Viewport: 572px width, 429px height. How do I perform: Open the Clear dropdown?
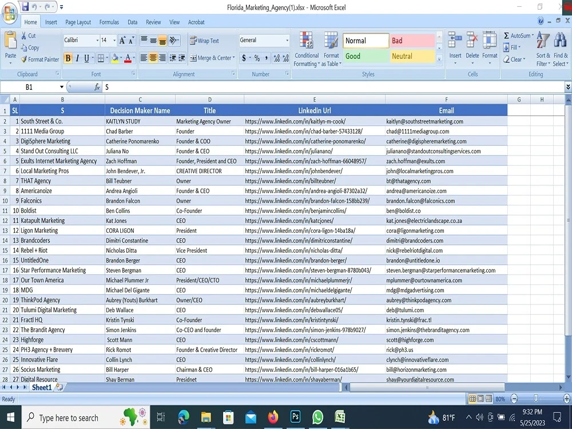pyautogui.click(x=514, y=59)
